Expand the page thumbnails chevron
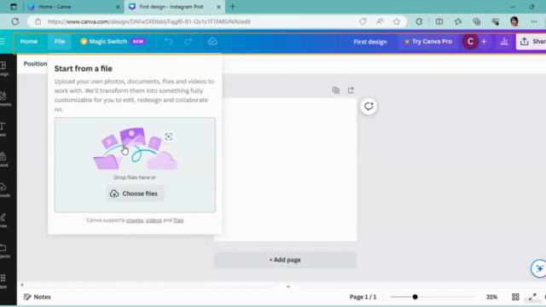Image resolution: width=546 pixels, height=307 pixels. [288, 287]
